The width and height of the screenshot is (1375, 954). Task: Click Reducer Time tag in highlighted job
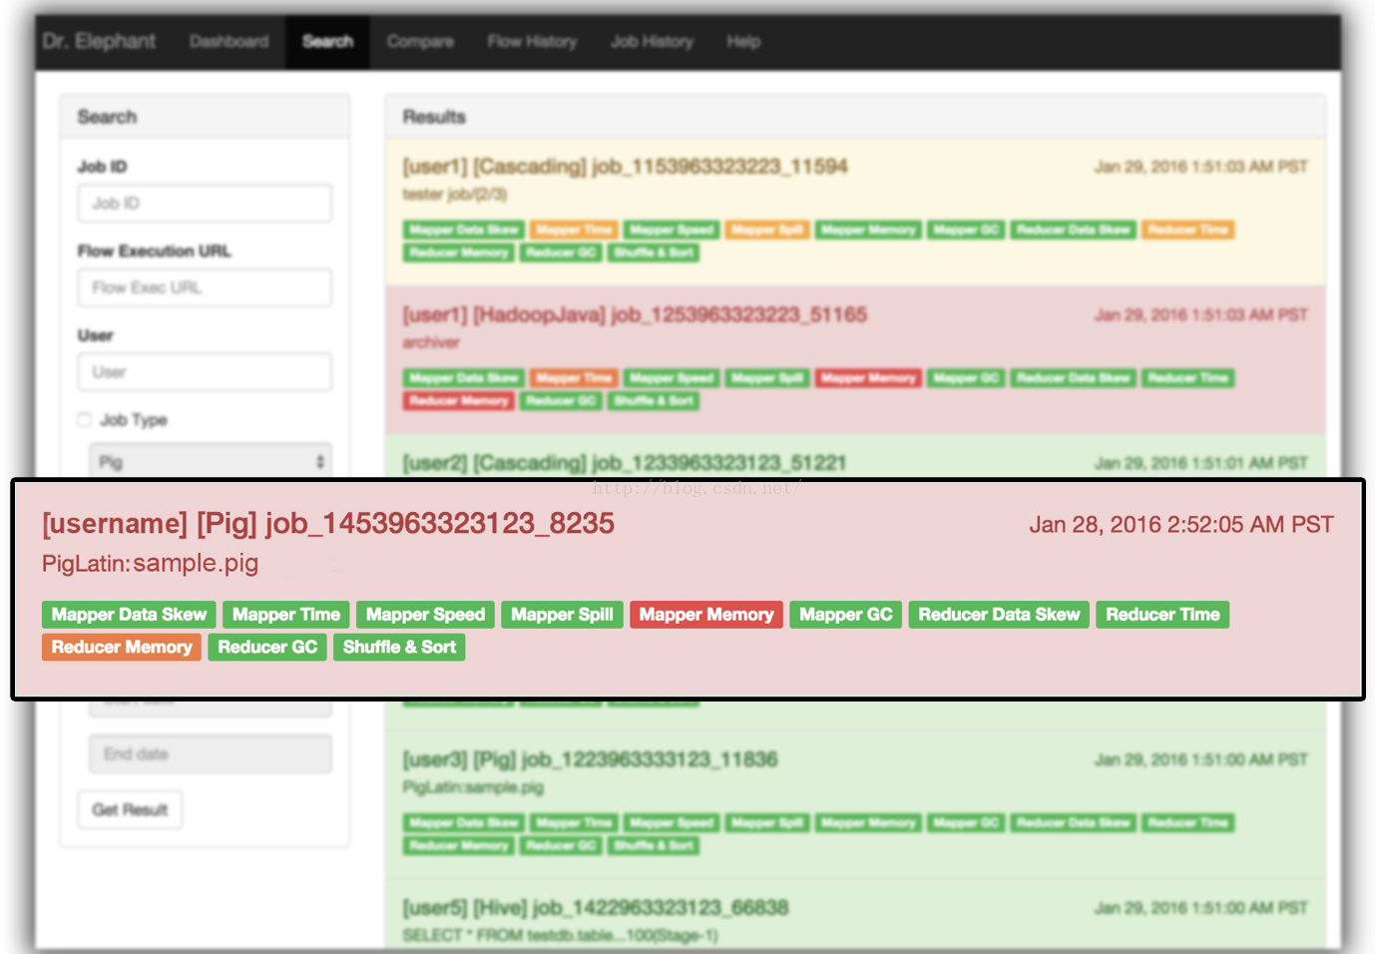click(1162, 615)
